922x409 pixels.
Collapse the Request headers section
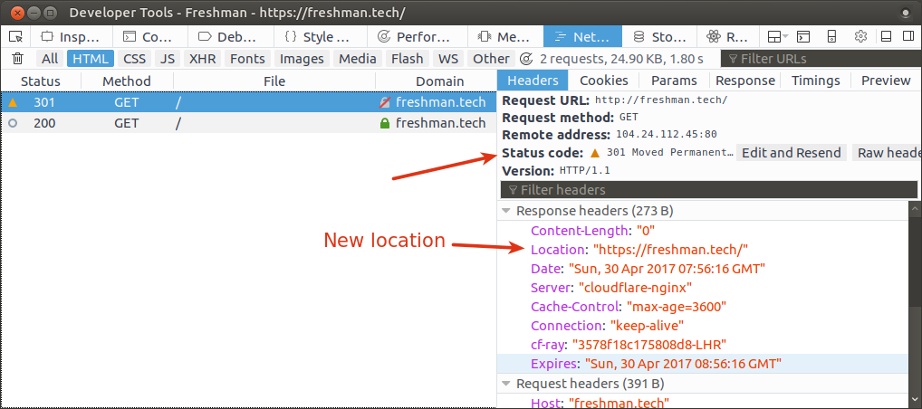coord(506,384)
